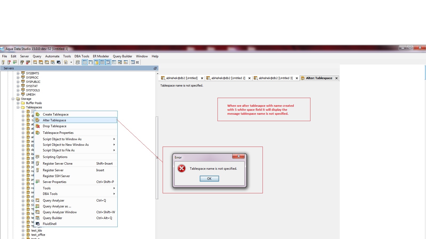Expand the DBA Tools submenu in context menu
Image resolution: width=426 pixels, height=239 pixels.
pos(76,194)
